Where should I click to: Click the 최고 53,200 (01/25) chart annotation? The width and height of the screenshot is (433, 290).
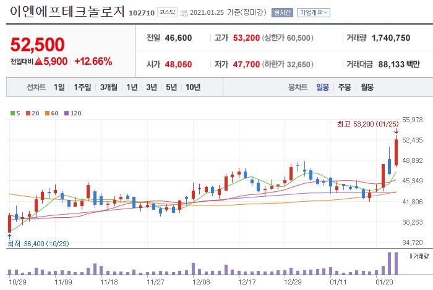[368, 124]
